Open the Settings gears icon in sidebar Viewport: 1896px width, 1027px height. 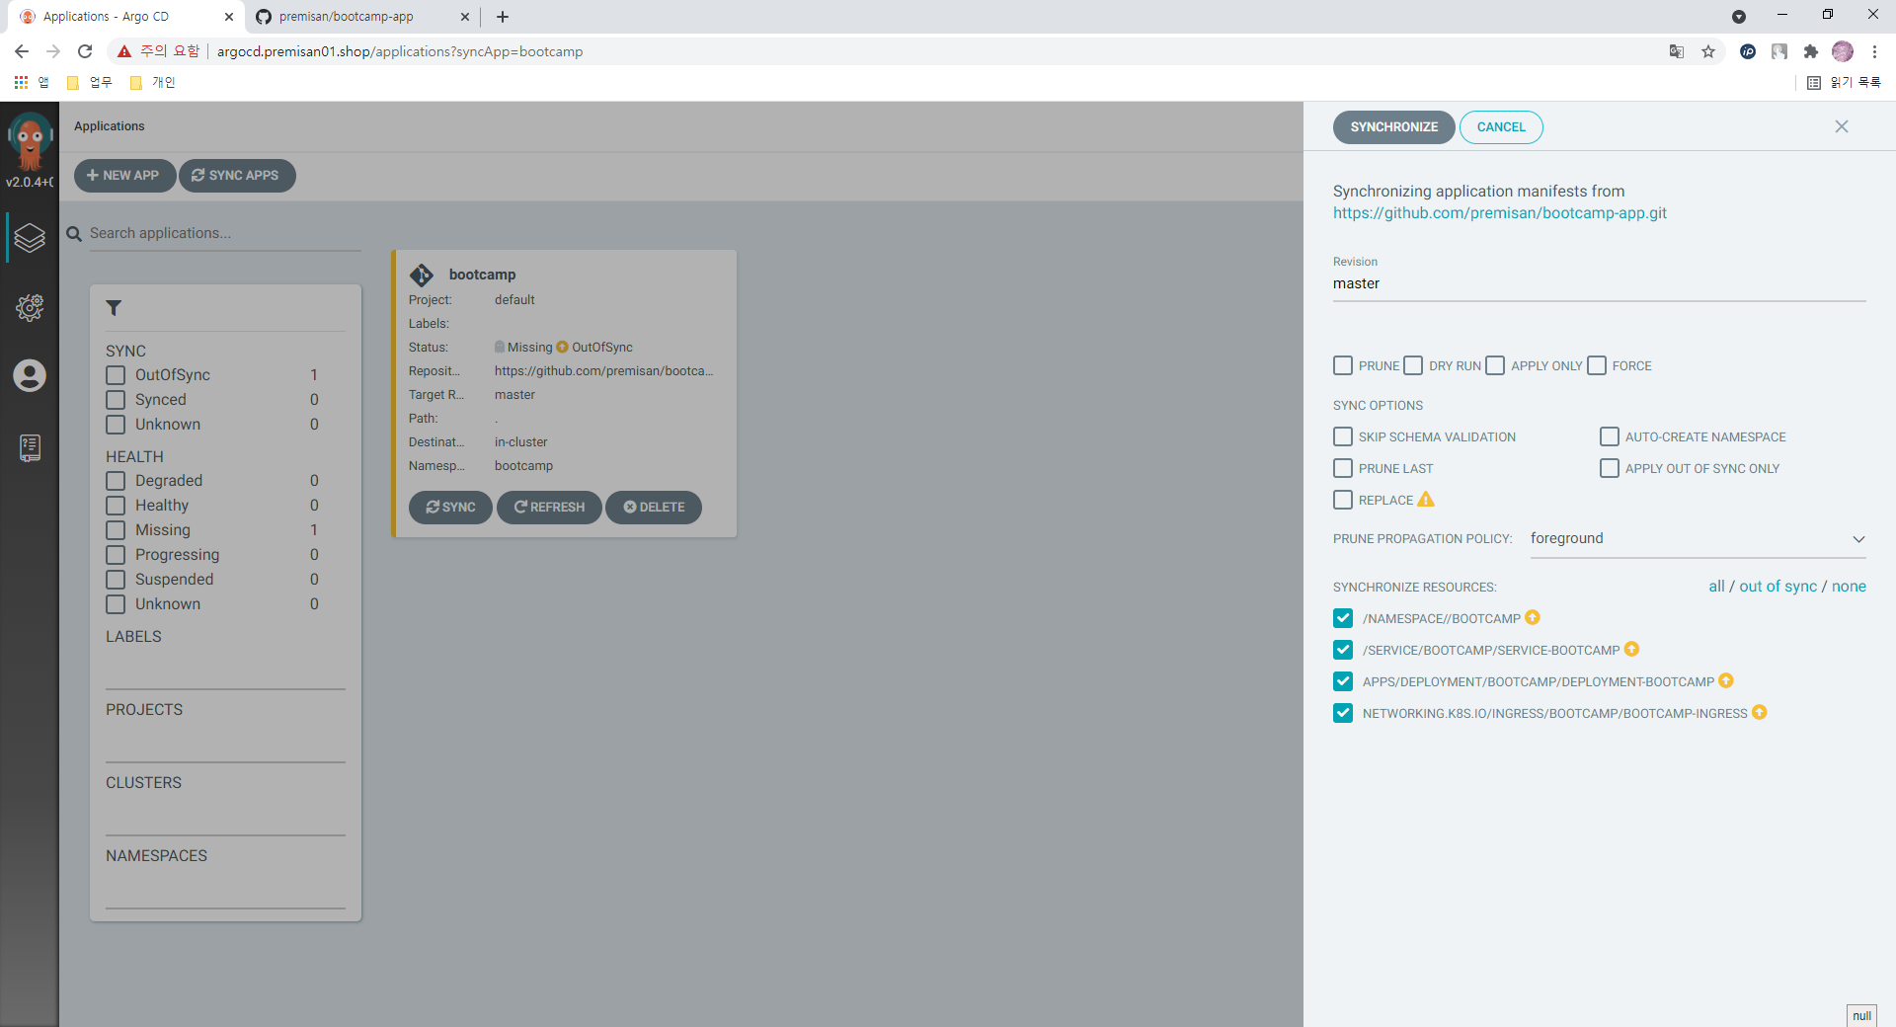30,308
